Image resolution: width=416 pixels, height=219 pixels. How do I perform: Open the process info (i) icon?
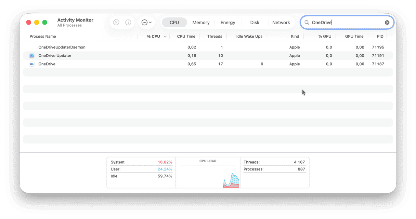coord(128,22)
